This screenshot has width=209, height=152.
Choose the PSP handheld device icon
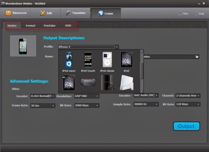[88, 83]
